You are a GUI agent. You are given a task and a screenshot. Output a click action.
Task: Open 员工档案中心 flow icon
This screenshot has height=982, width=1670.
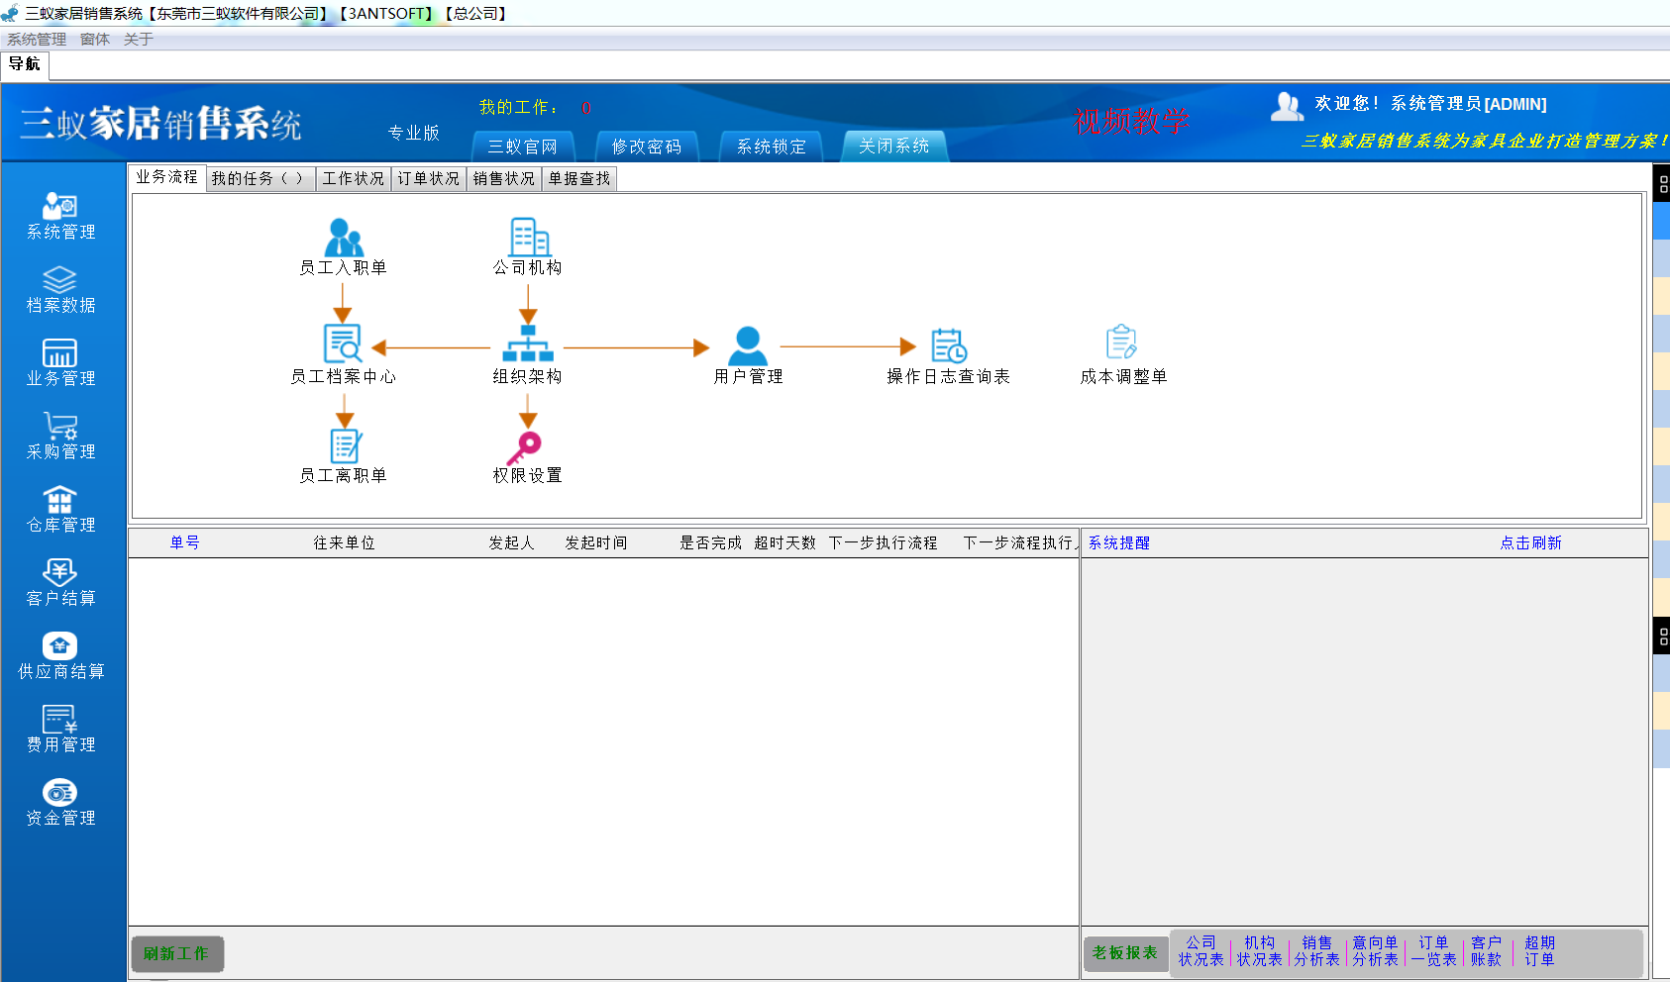coord(343,344)
